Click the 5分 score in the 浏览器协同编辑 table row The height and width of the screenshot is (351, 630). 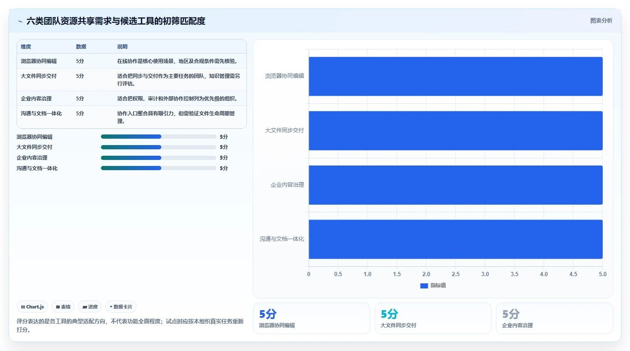point(80,61)
